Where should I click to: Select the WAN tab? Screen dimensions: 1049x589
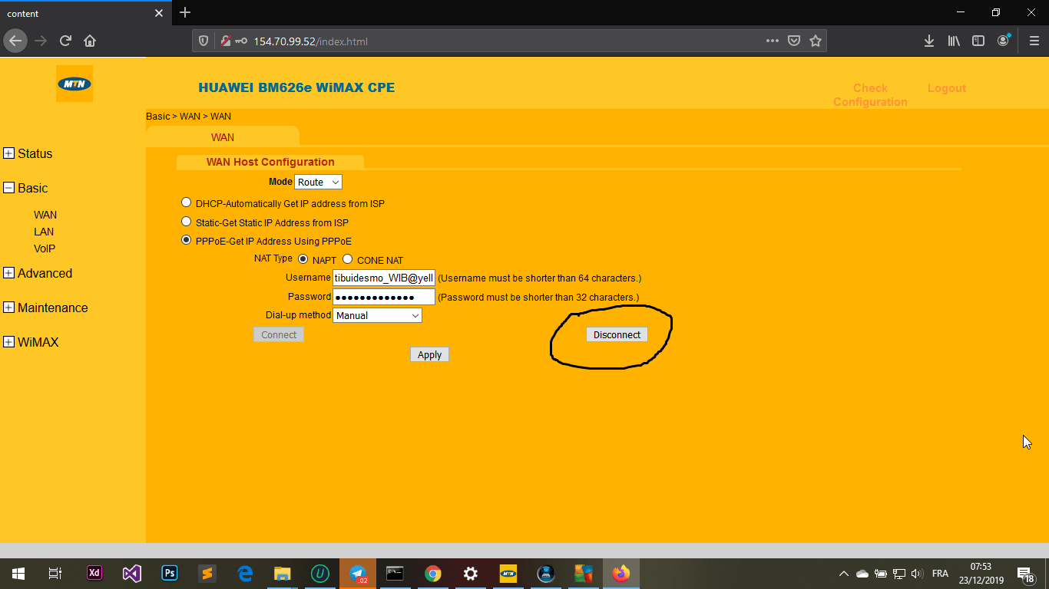[x=223, y=137]
